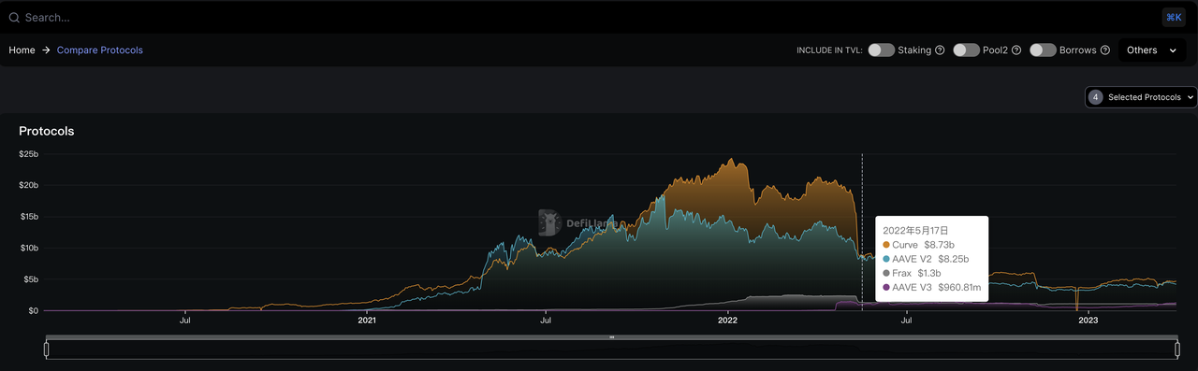This screenshot has height=371, width=1198.
Task: Turn on the Borrows toggle
Action: coord(1043,50)
